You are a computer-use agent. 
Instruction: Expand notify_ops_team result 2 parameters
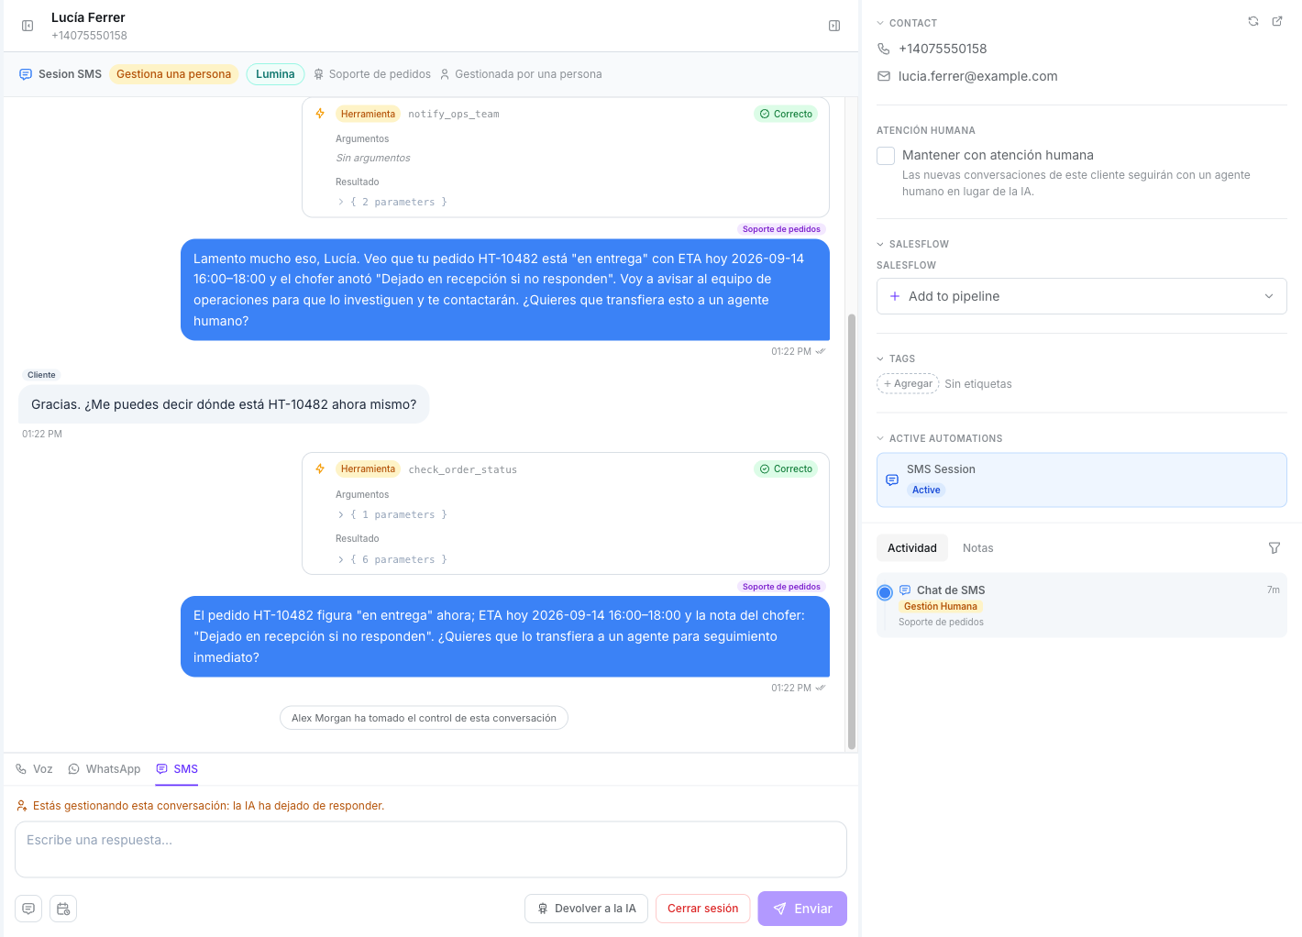(x=392, y=202)
